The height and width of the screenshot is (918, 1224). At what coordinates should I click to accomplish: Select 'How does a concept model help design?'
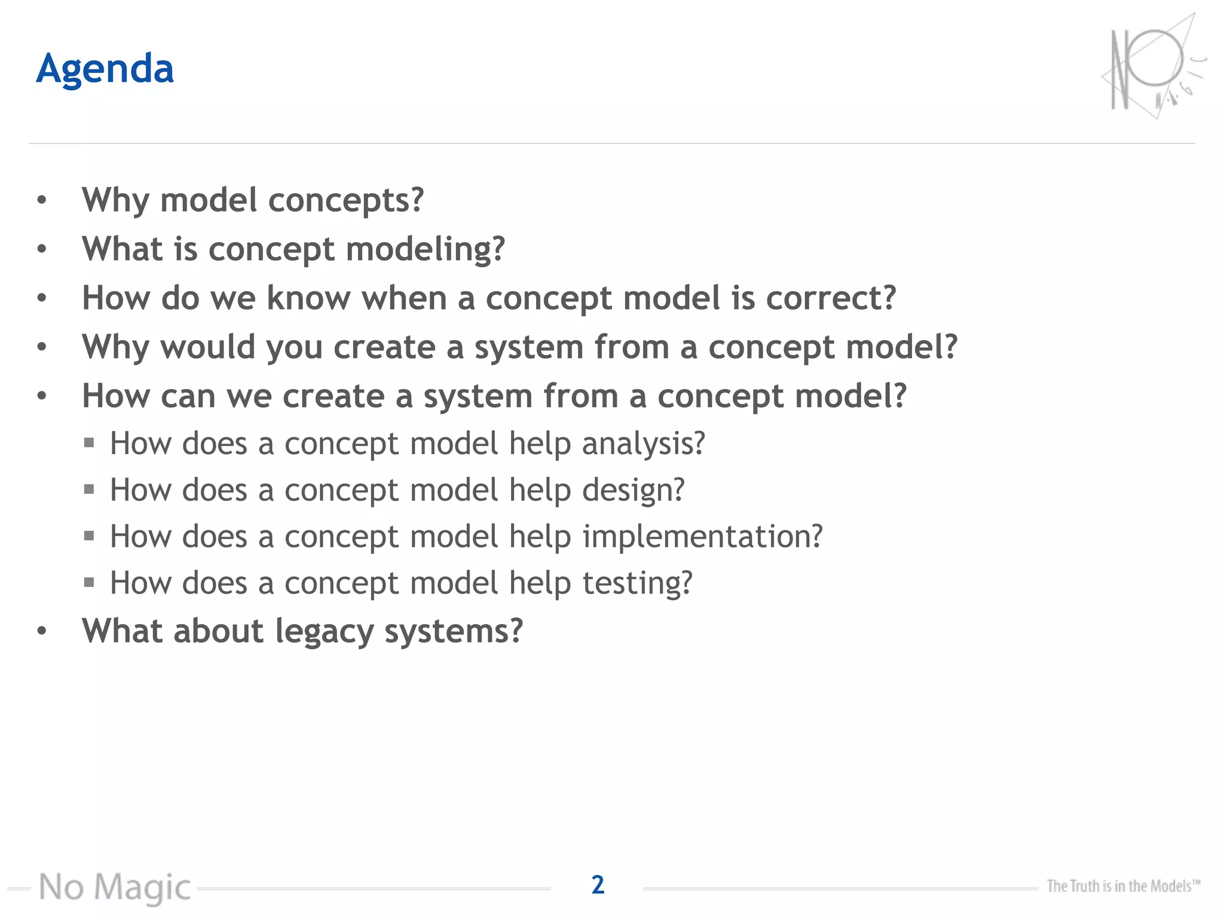[x=397, y=490]
